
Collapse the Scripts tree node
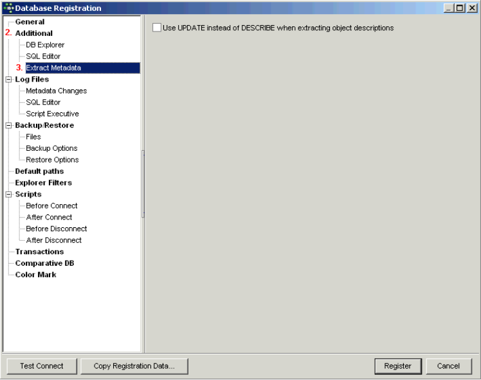[8, 194]
